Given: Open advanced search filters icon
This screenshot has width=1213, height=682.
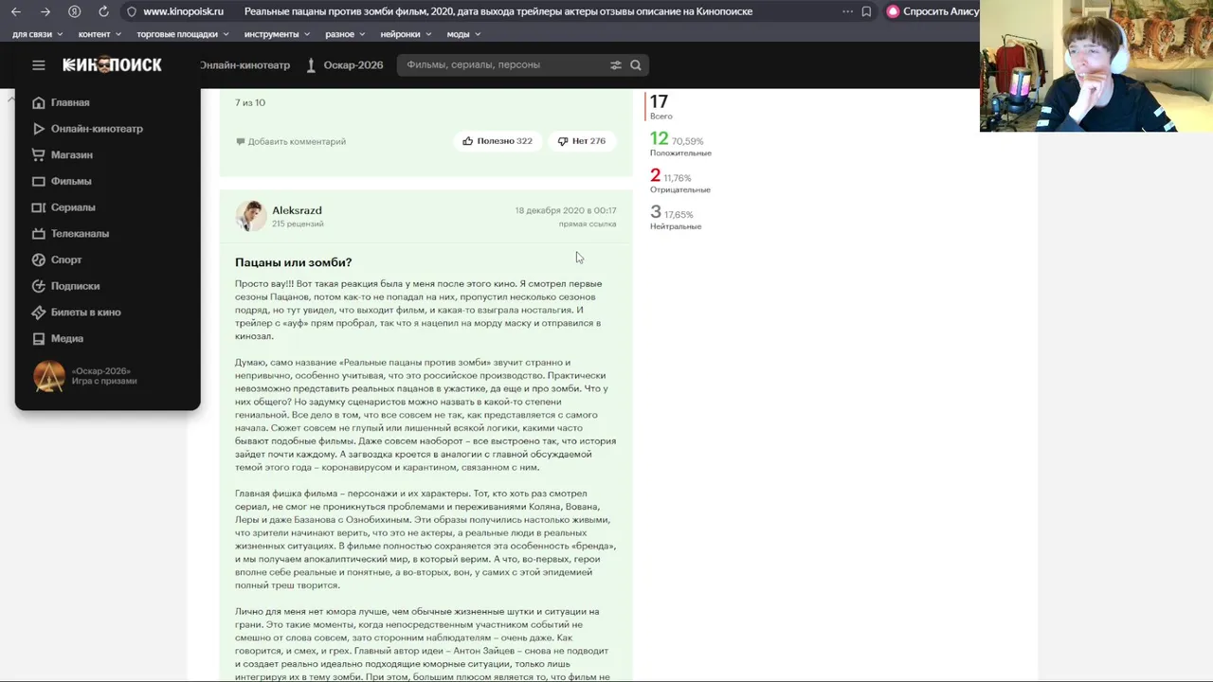Looking at the screenshot, I should click(616, 64).
